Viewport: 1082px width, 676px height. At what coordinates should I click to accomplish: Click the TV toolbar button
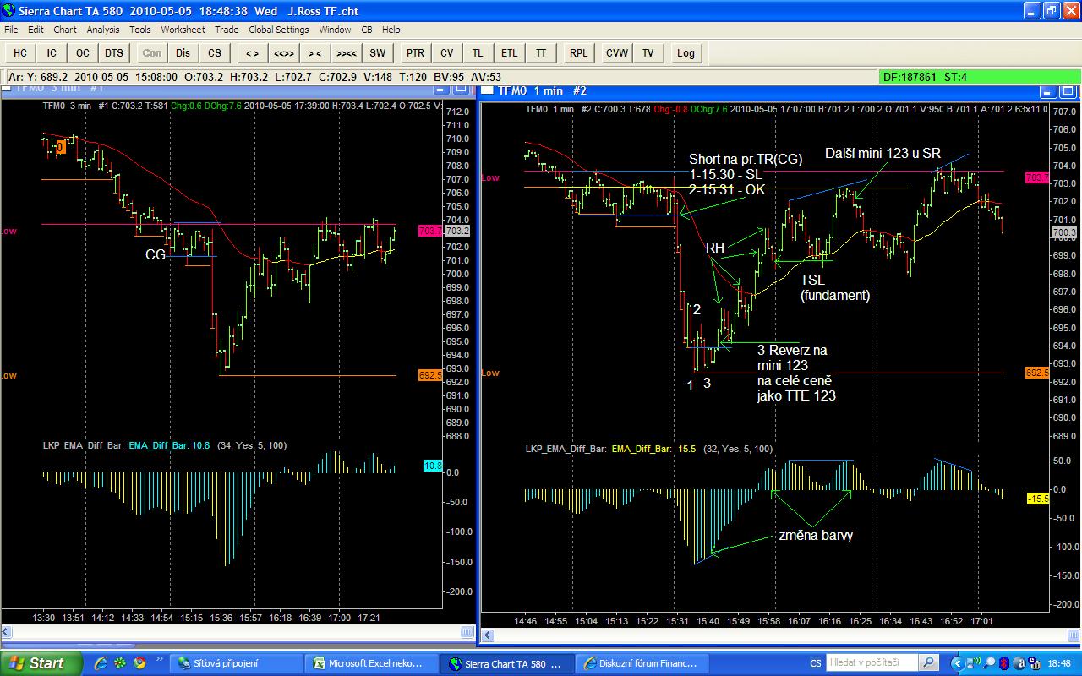648,52
